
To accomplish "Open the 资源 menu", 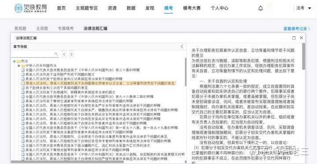I will tap(112, 8).
